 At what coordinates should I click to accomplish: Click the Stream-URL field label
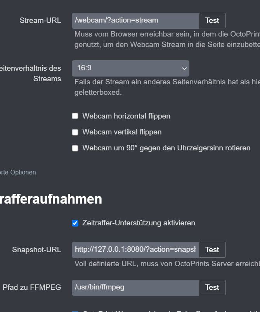[x=40, y=21]
